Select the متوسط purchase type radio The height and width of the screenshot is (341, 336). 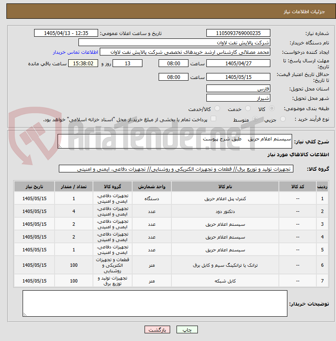point(255,119)
